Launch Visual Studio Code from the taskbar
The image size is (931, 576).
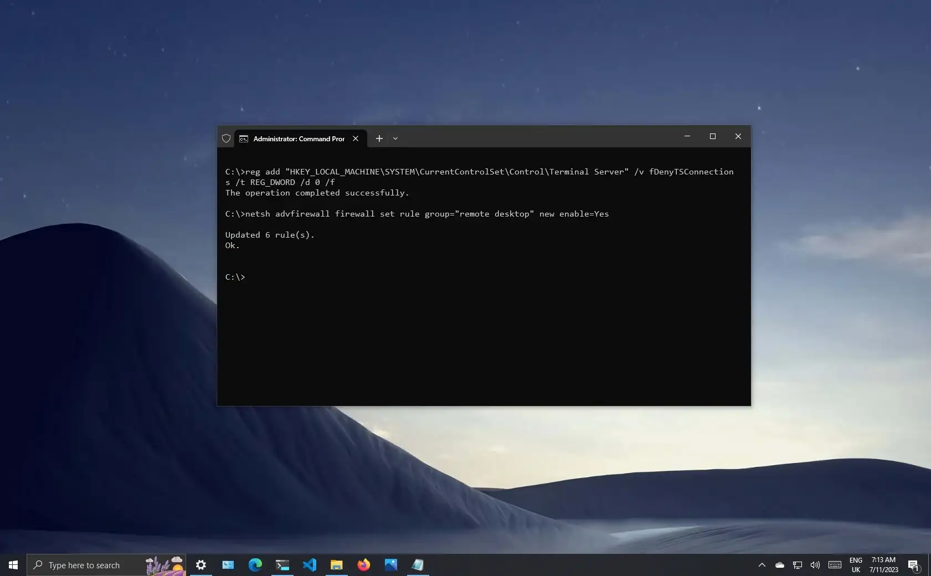coord(310,565)
